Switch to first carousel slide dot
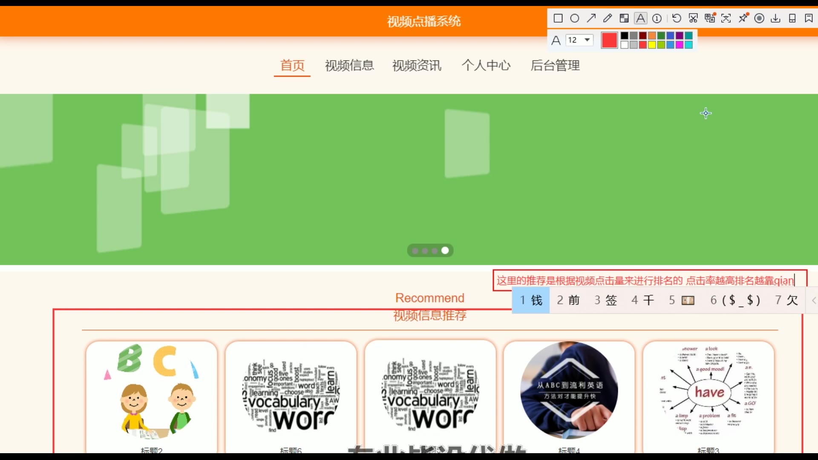The width and height of the screenshot is (818, 460). (x=415, y=251)
